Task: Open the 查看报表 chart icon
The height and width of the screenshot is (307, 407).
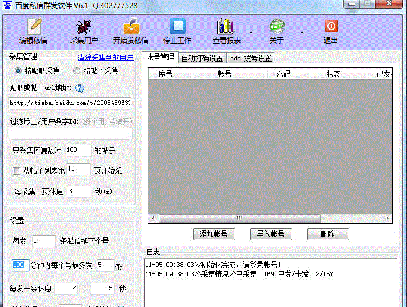Action: pos(226,26)
